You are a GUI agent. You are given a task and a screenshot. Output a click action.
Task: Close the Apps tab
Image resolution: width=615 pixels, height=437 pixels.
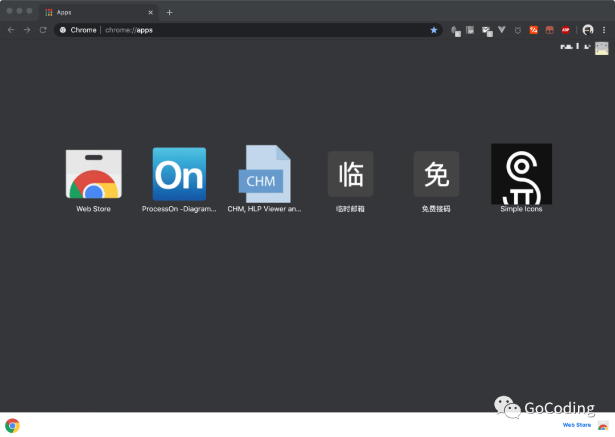(x=150, y=13)
